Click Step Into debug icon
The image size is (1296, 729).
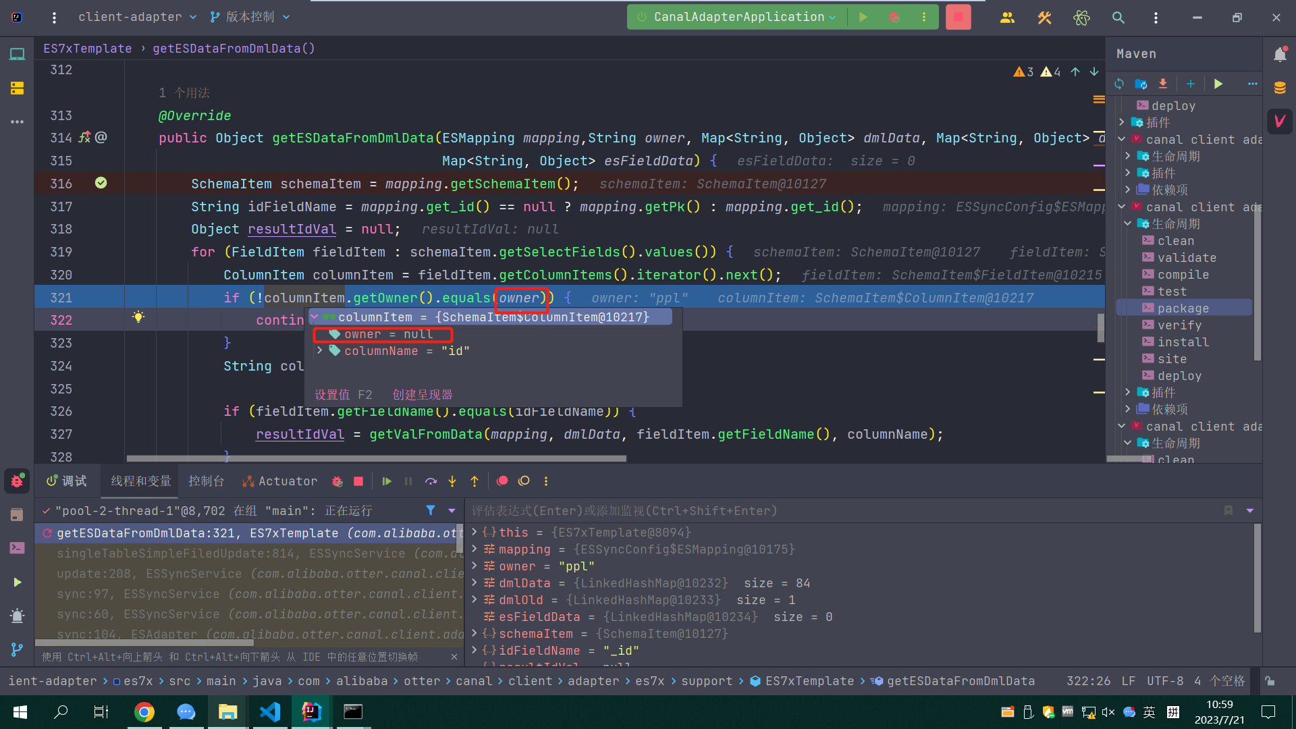[452, 481]
